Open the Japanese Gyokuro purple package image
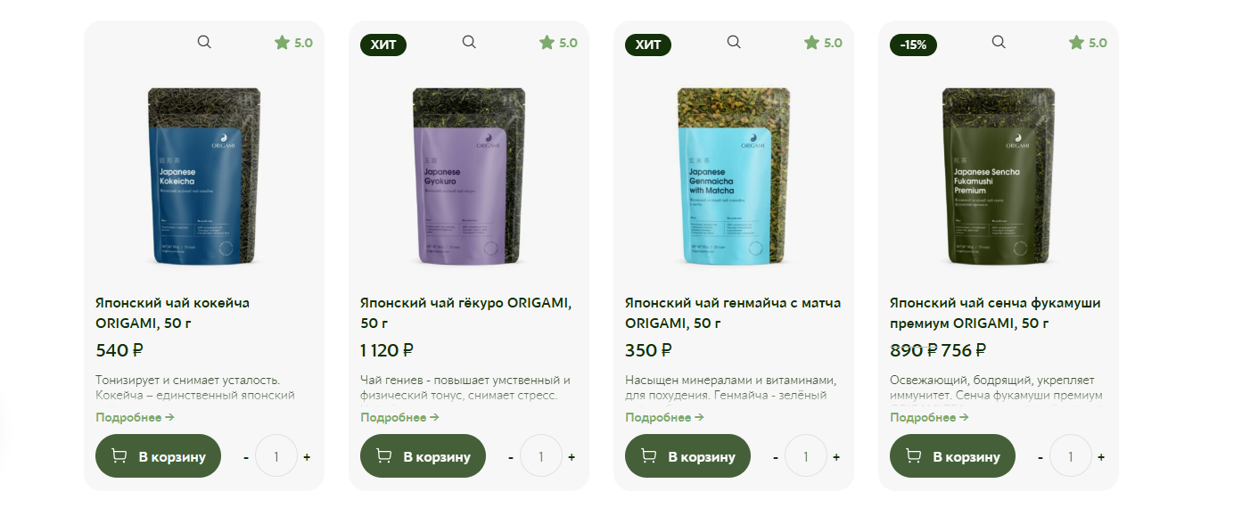The width and height of the screenshot is (1242, 508). coord(469,176)
